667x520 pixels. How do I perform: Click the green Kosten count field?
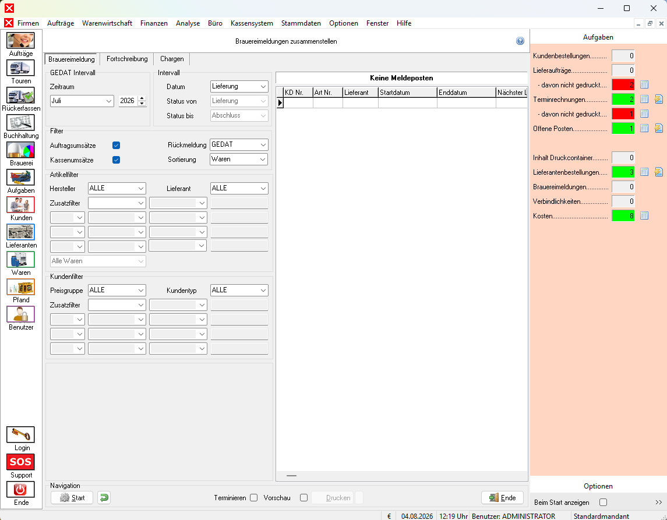pos(623,216)
